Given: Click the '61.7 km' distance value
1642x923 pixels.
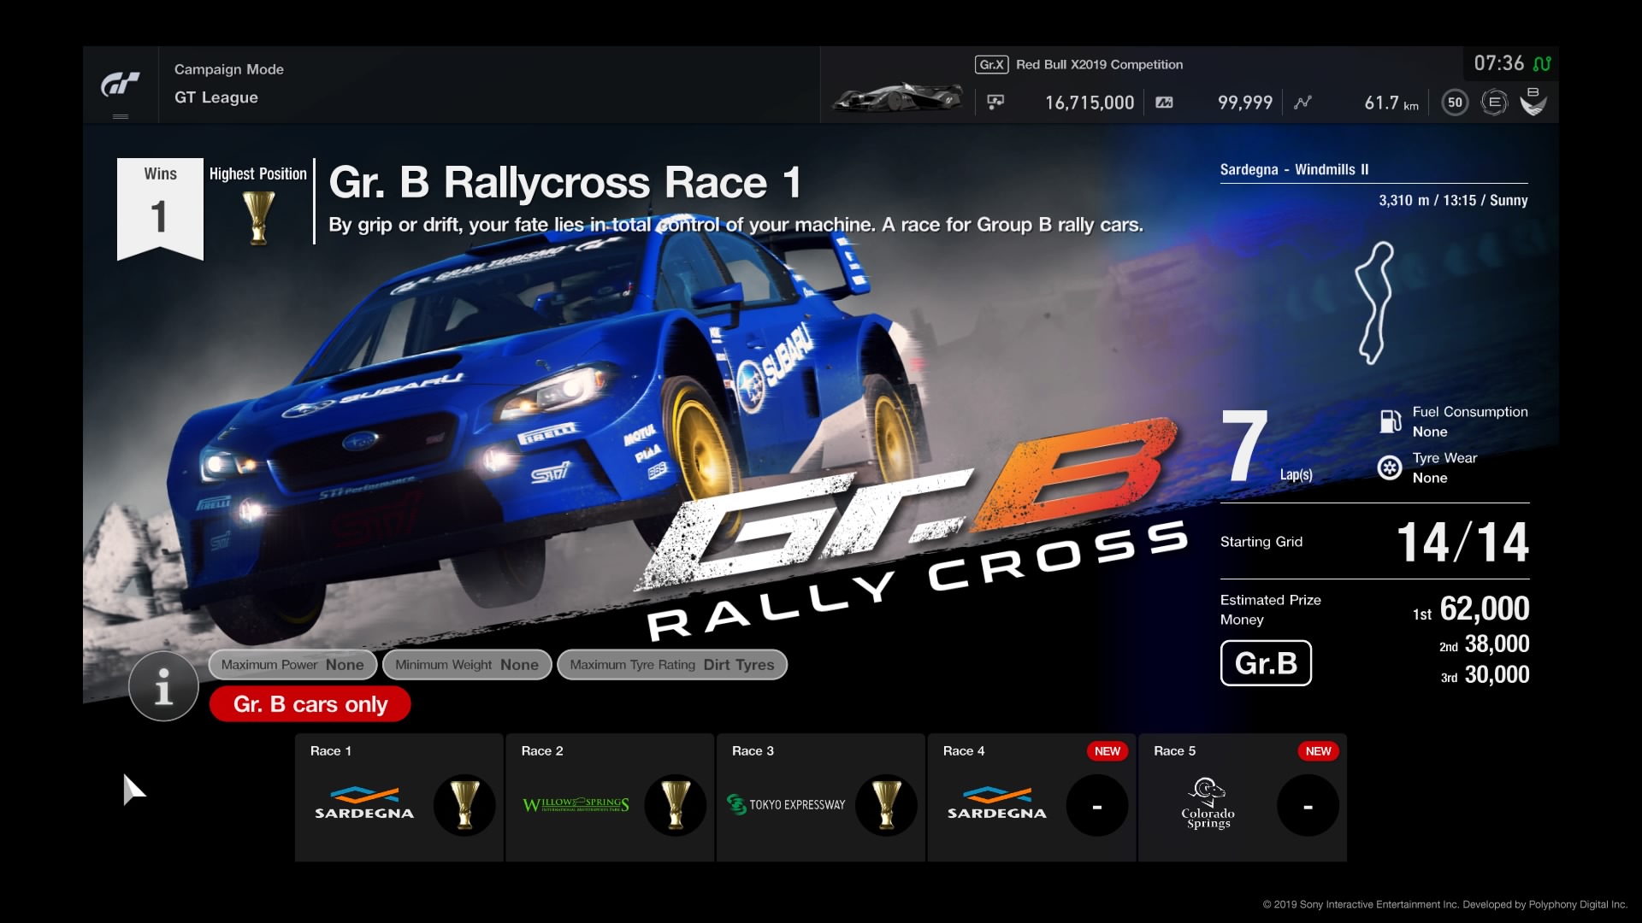Looking at the screenshot, I should point(1391,103).
